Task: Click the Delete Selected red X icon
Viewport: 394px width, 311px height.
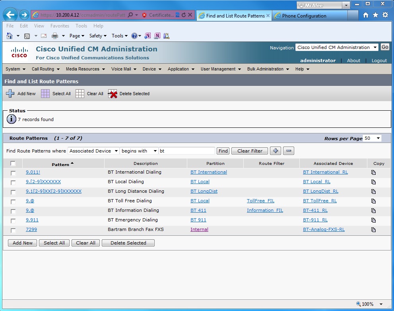Action: point(113,94)
